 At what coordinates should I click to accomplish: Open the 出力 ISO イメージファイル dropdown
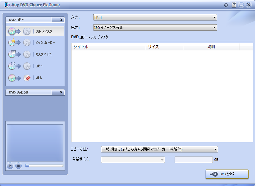click(155, 28)
